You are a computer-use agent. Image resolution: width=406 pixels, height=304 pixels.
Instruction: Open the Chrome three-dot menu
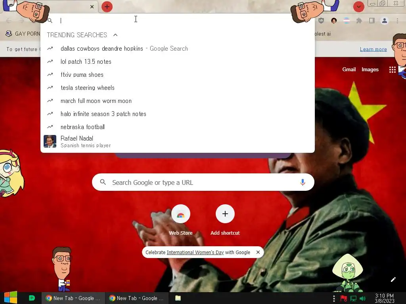tap(397, 21)
